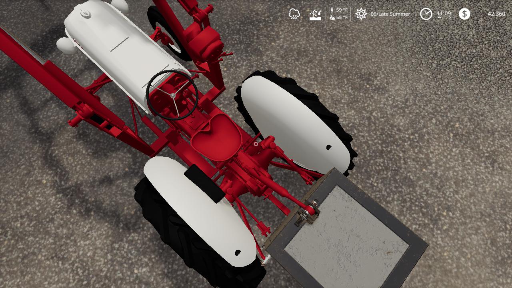512x288 pixels.
Task: Click the tractor's black steering wheel
Action: pyautogui.click(x=172, y=95)
